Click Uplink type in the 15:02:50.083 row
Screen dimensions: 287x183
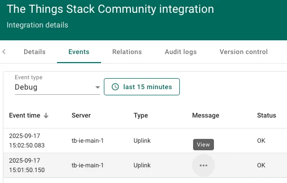tap(142, 140)
